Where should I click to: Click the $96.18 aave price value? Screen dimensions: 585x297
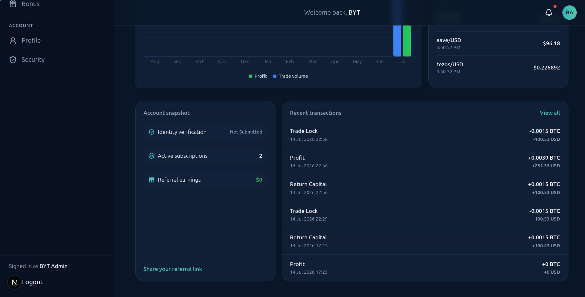click(551, 43)
